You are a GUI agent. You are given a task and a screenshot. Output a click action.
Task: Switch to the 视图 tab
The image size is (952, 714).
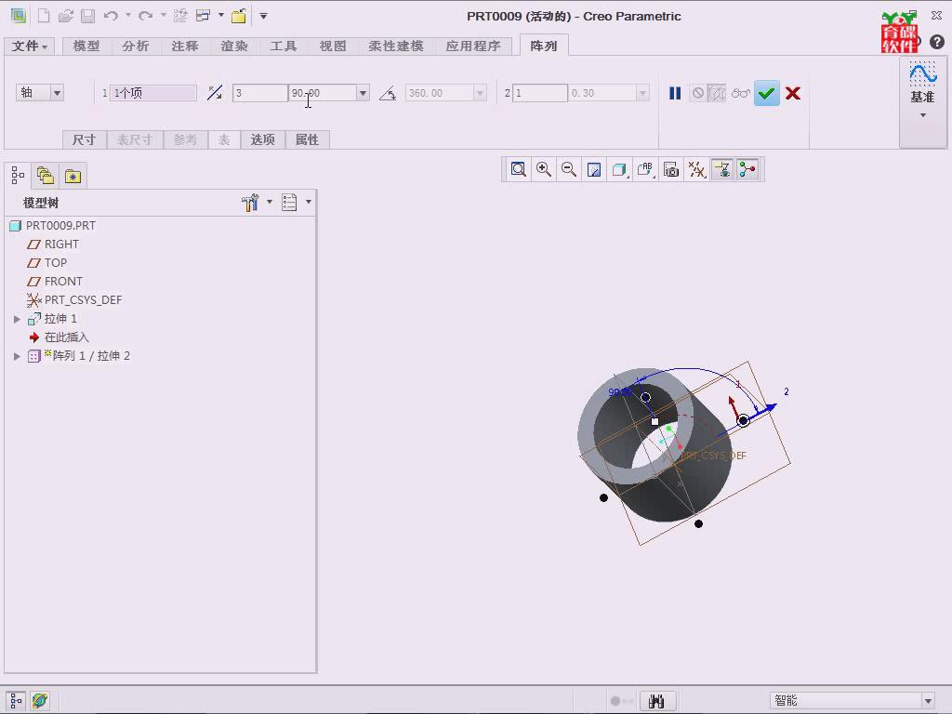(332, 46)
